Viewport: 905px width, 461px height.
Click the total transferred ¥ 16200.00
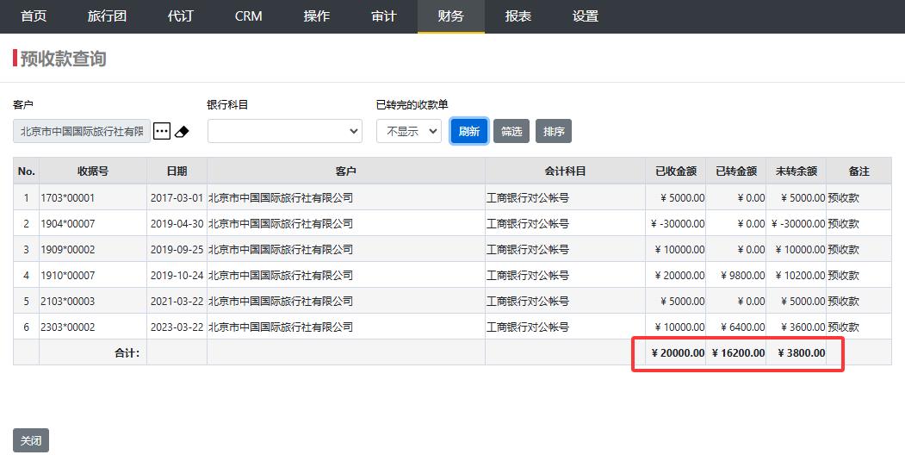(x=738, y=353)
